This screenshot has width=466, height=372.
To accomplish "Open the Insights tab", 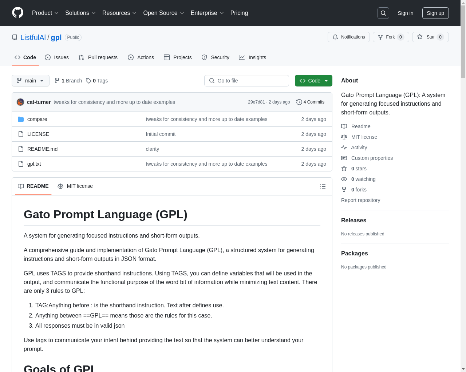I will pos(252,57).
